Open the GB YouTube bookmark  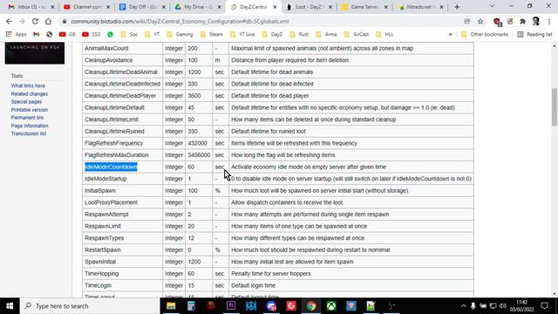[67, 35]
